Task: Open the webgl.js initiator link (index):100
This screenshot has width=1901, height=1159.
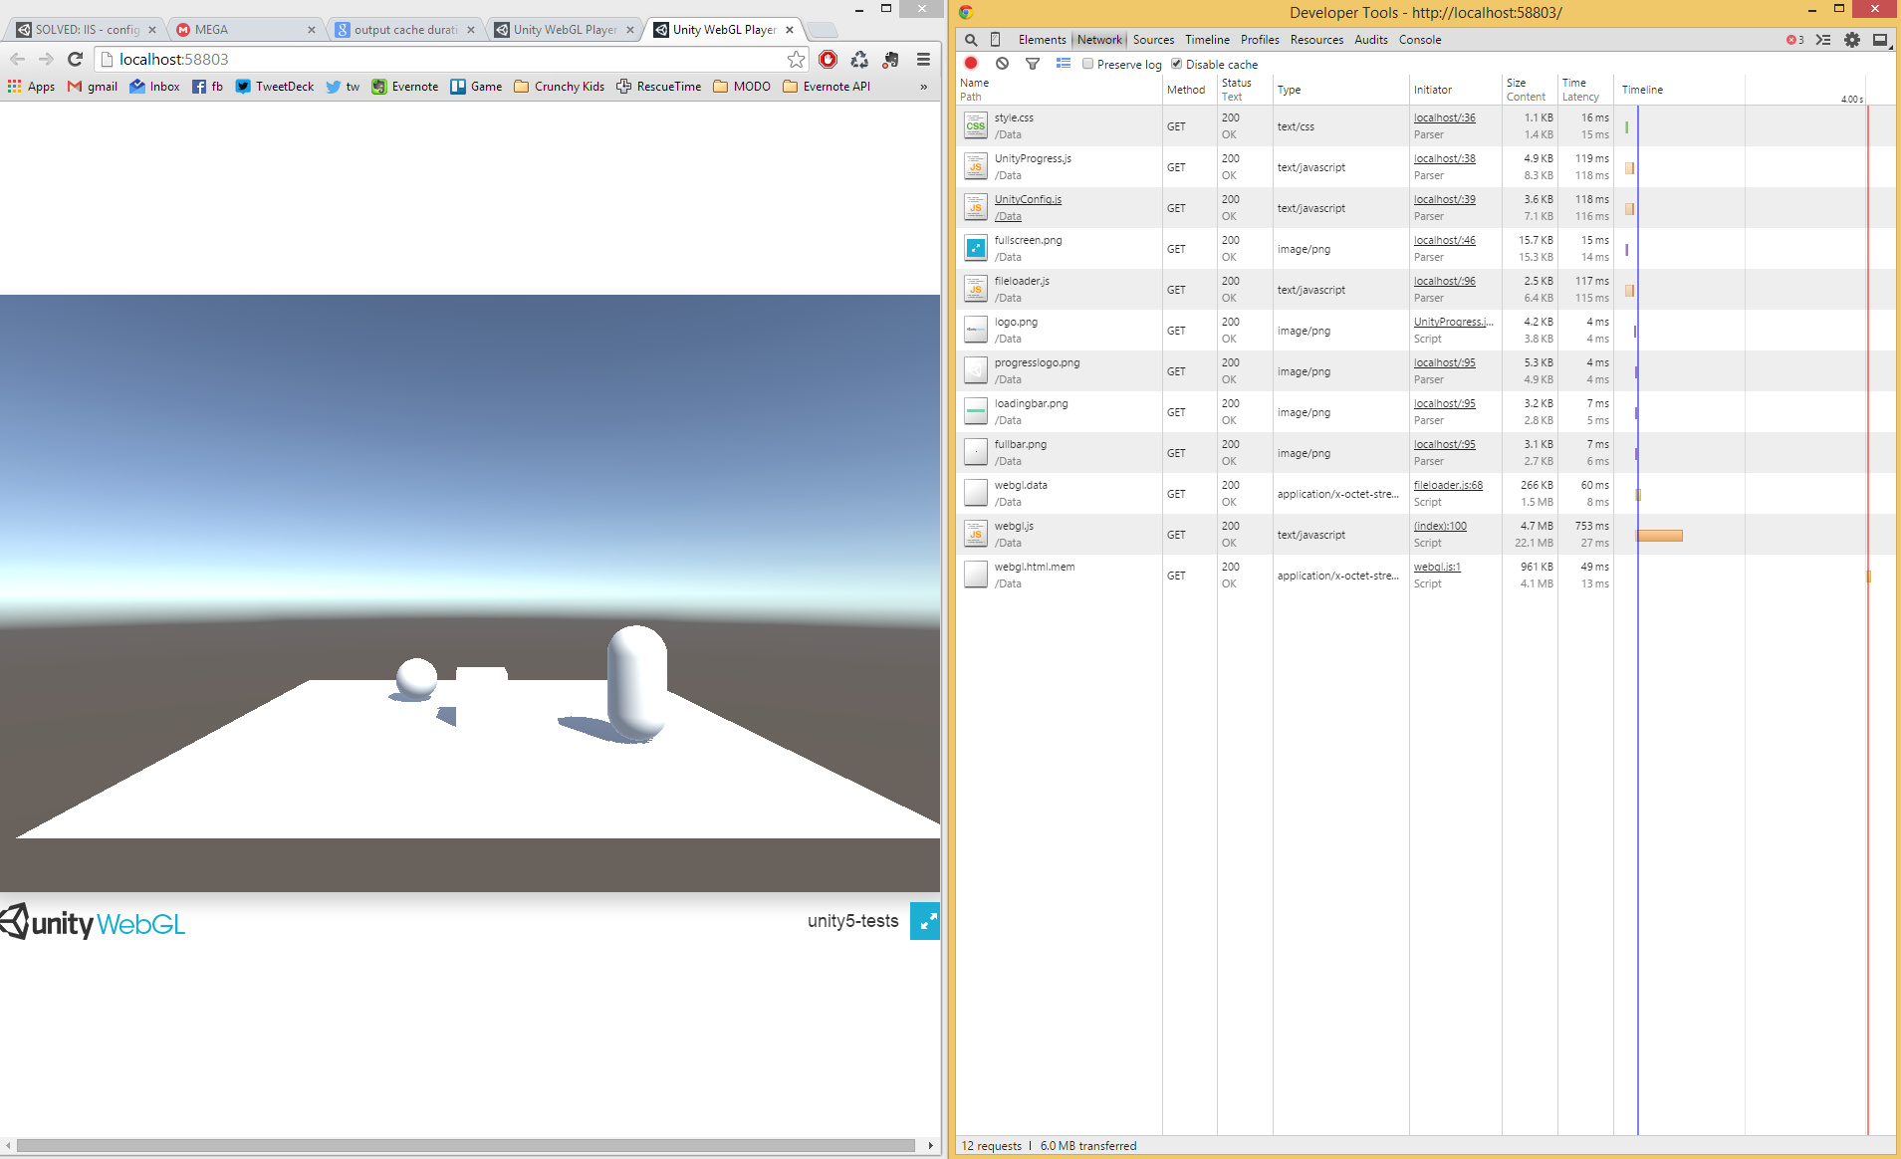Action: 1439,526
